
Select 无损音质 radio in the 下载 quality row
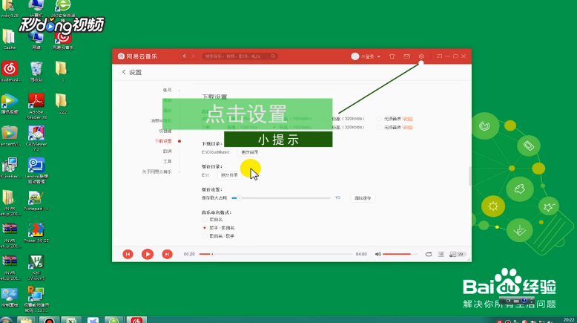point(379,128)
